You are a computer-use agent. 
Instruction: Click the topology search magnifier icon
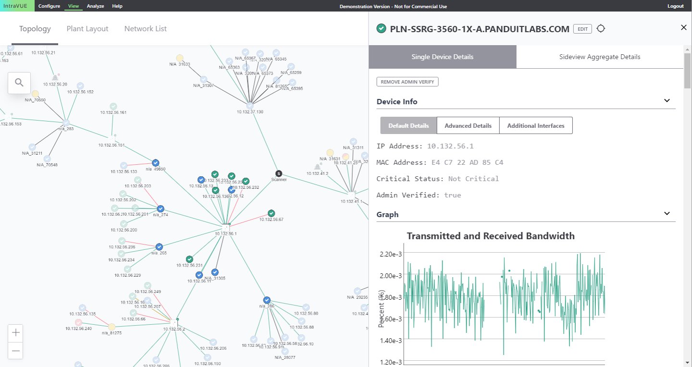(x=19, y=83)
